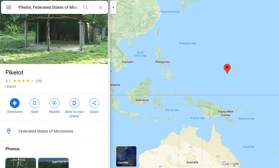Collapse the side panel arrow

coord(113,7)
